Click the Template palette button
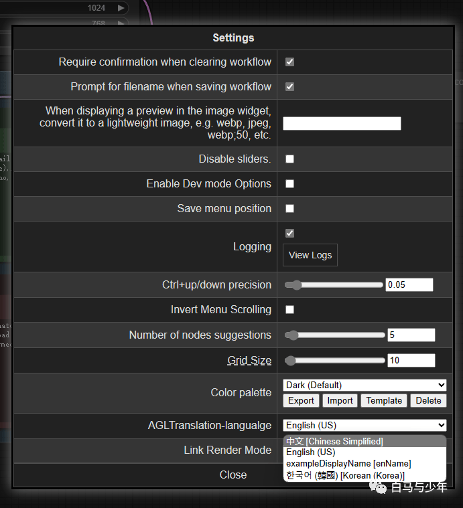The height and width of the screenshot is (508, 463). tap(384, 401)
